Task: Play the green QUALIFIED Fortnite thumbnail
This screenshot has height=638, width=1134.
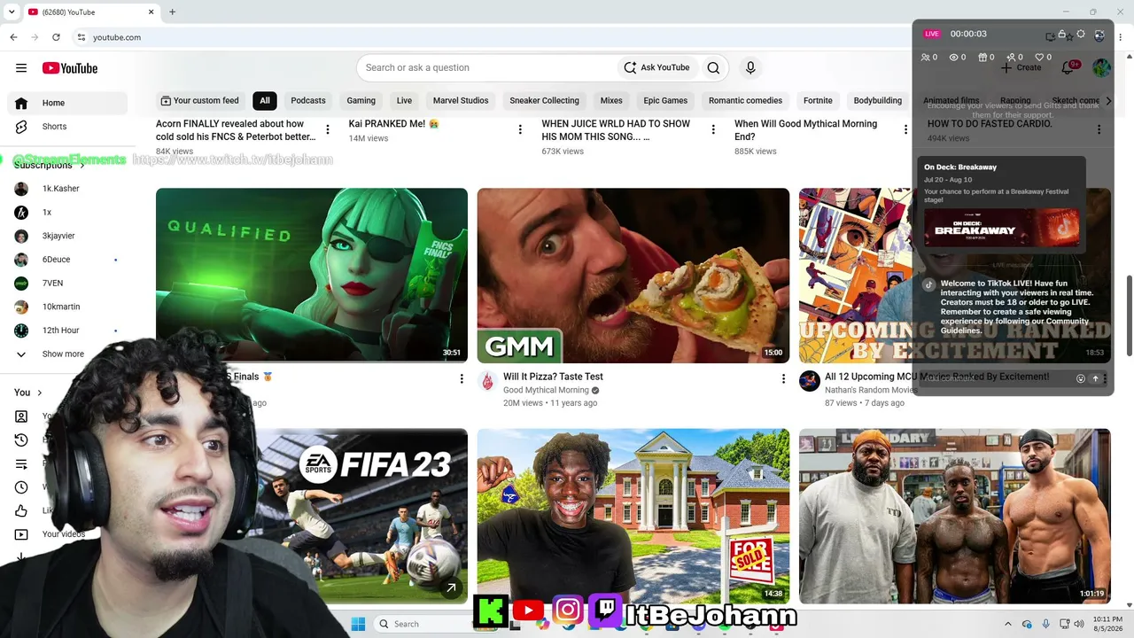Action: tap(312, 275)
